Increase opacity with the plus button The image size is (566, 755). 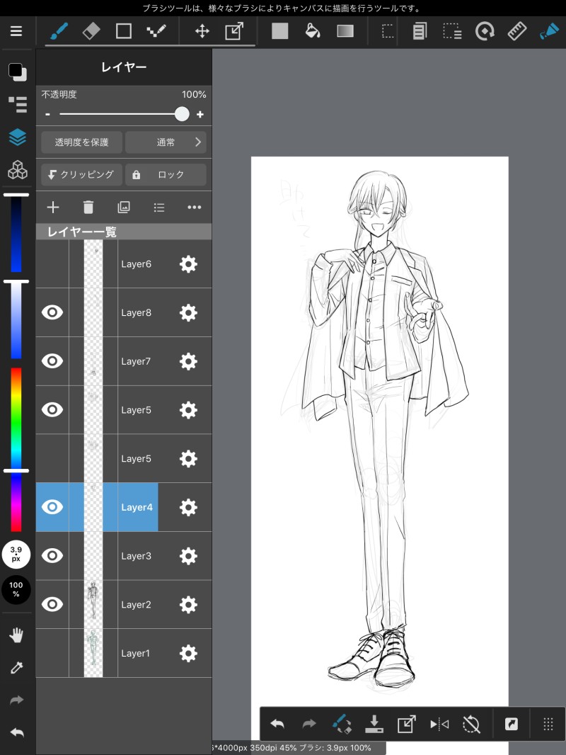200,114
